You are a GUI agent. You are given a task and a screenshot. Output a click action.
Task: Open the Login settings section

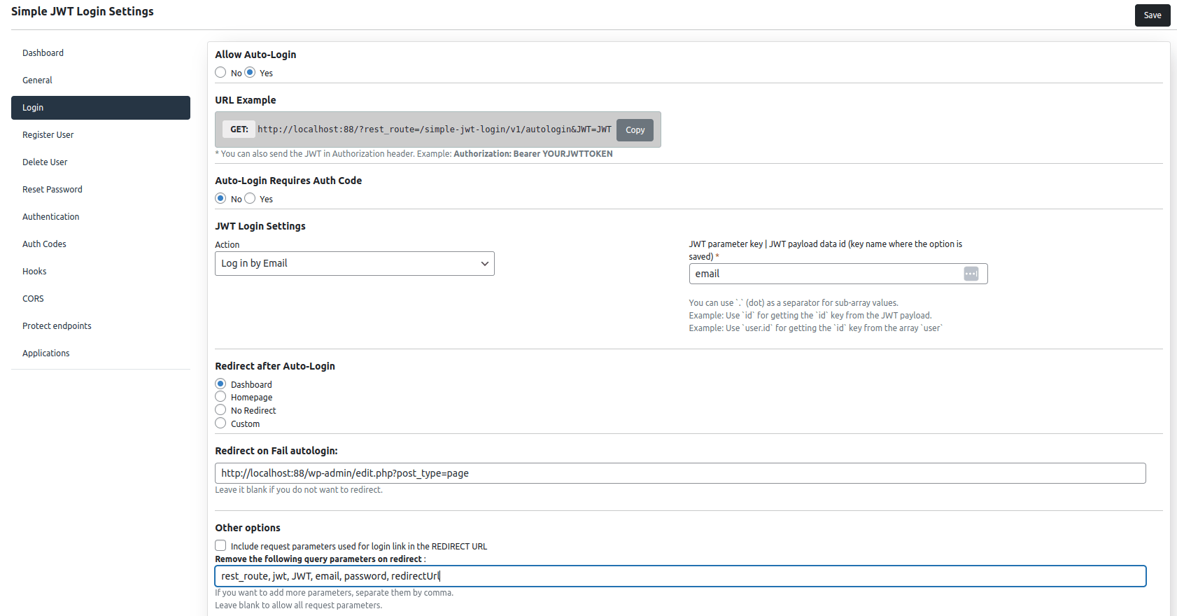tap(101, 108)
